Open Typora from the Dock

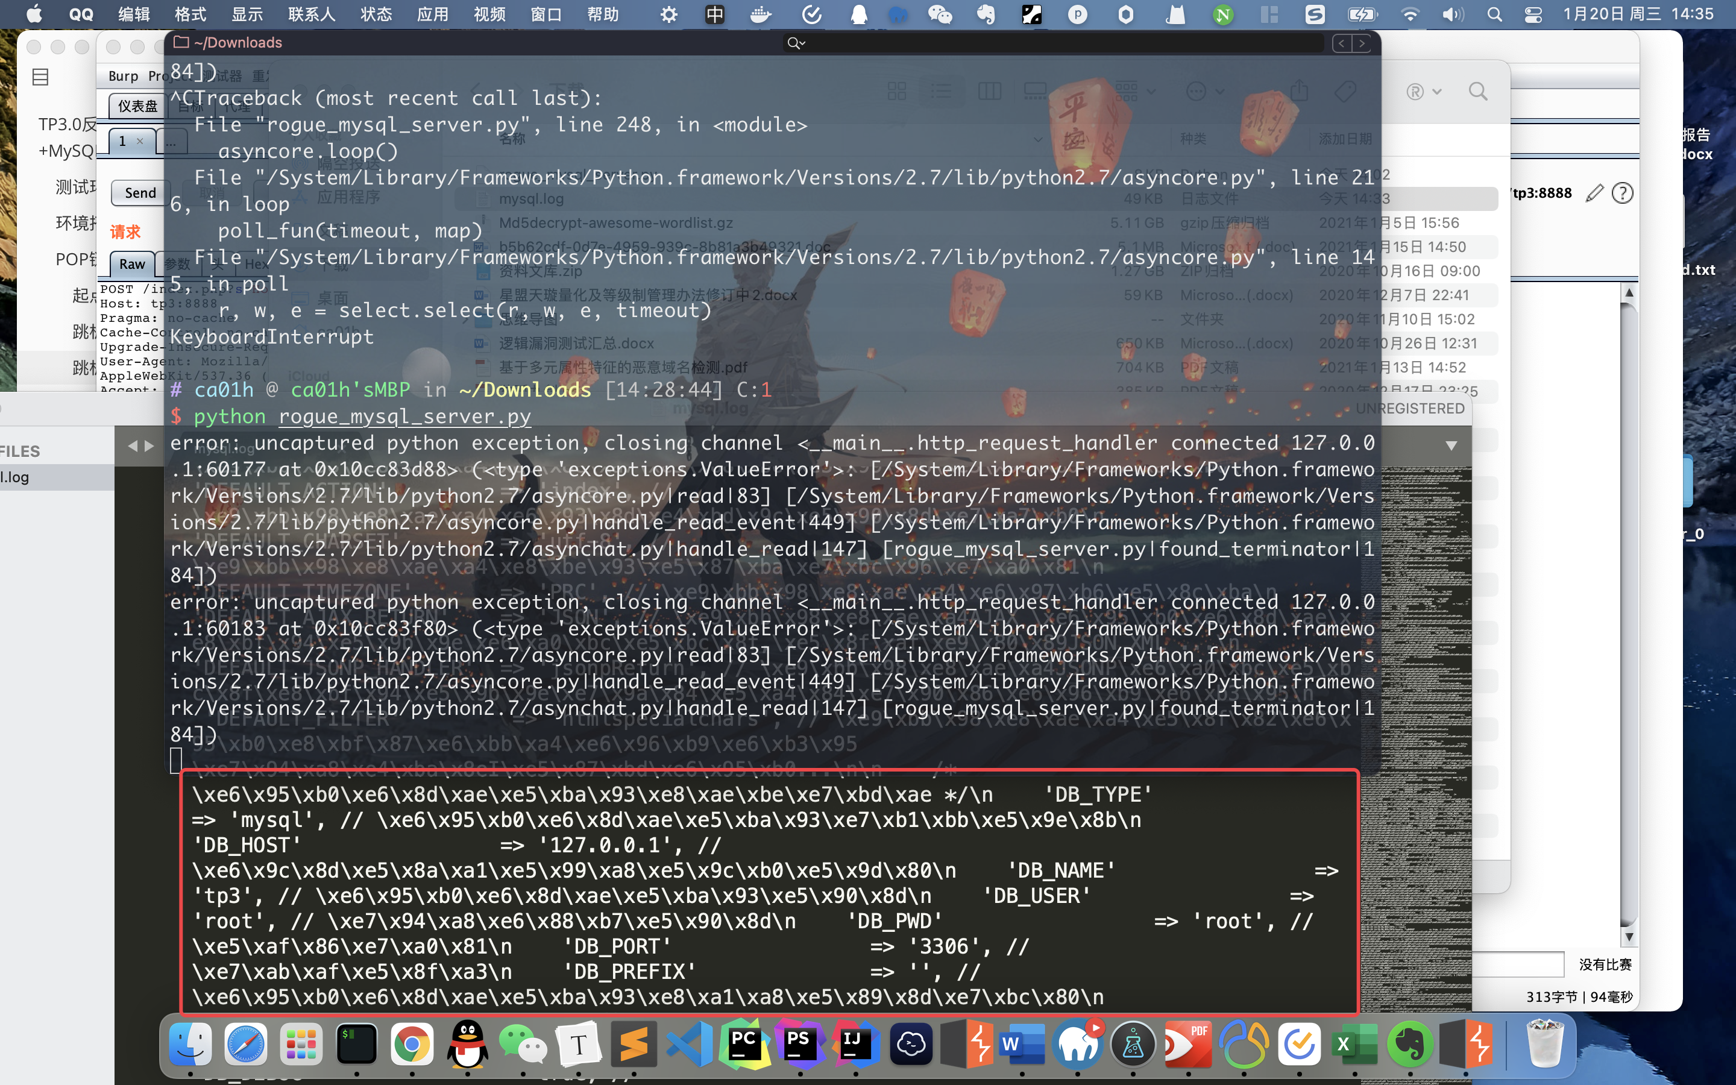(x=578, y=1044)
